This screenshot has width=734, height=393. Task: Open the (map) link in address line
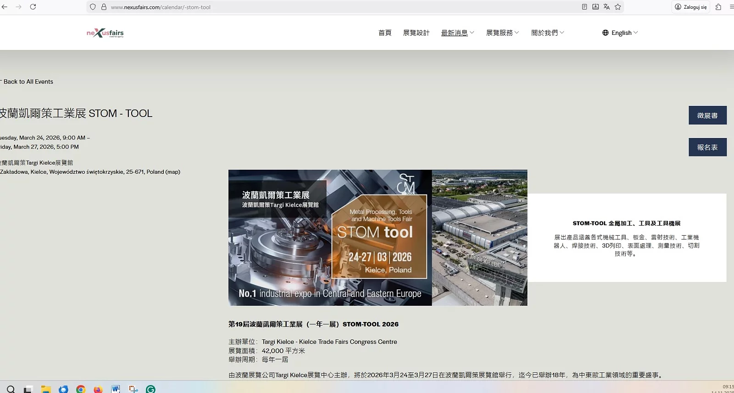[x=172, y=172]
